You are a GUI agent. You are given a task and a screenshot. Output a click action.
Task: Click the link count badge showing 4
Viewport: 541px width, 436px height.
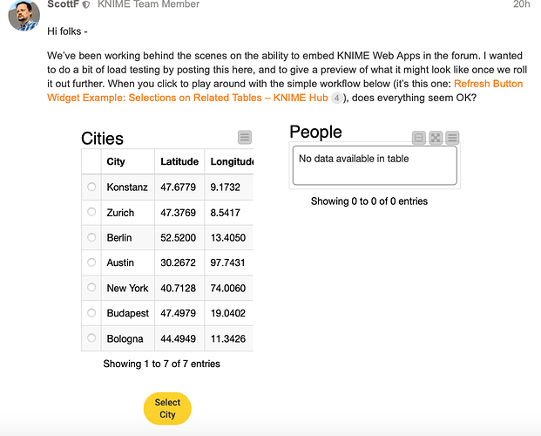point(336,99)
